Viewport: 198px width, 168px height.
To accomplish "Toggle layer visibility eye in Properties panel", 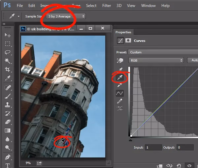I will click(x=189, y=166).
